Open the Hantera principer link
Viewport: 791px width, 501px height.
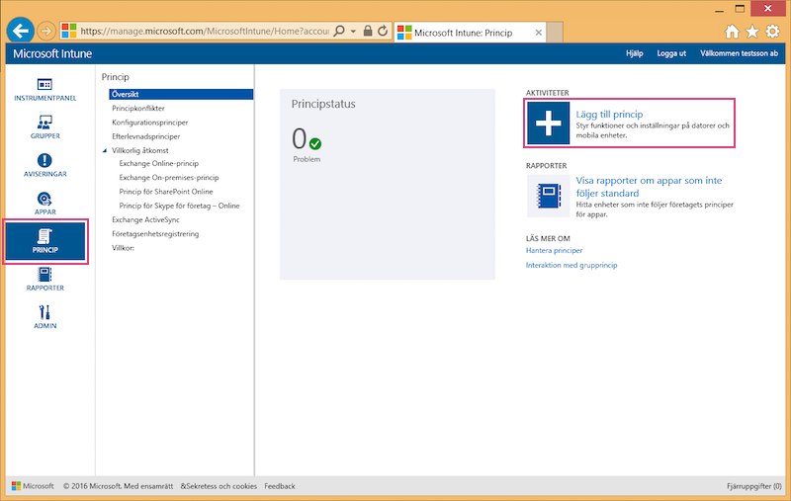(x=554, y=251)
